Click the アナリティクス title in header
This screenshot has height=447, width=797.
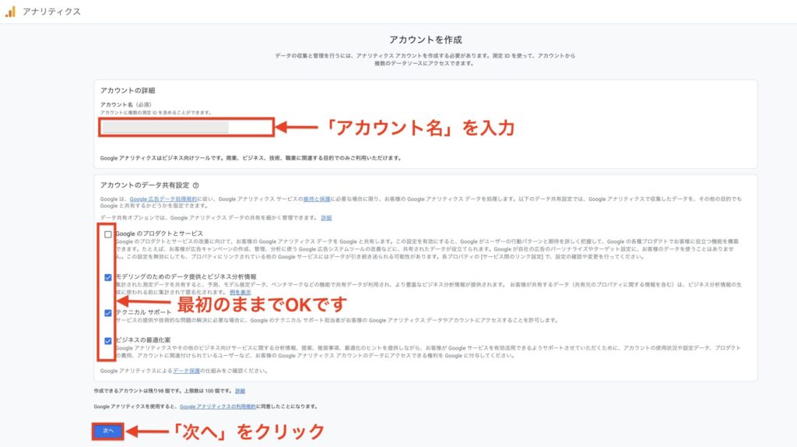[x=51, y=11]
